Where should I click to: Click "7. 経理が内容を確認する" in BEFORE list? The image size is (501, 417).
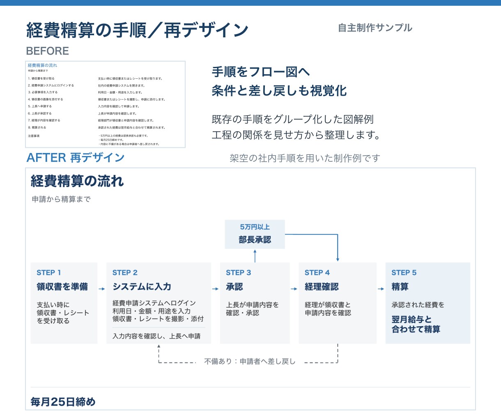[x=44, y=120]
